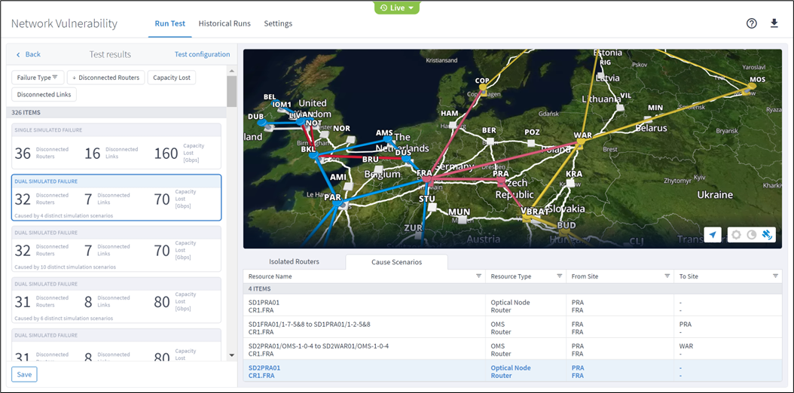Screen dimensions: 794x393
Task: Switch to Isolated Routers tab
Action: 295,262
